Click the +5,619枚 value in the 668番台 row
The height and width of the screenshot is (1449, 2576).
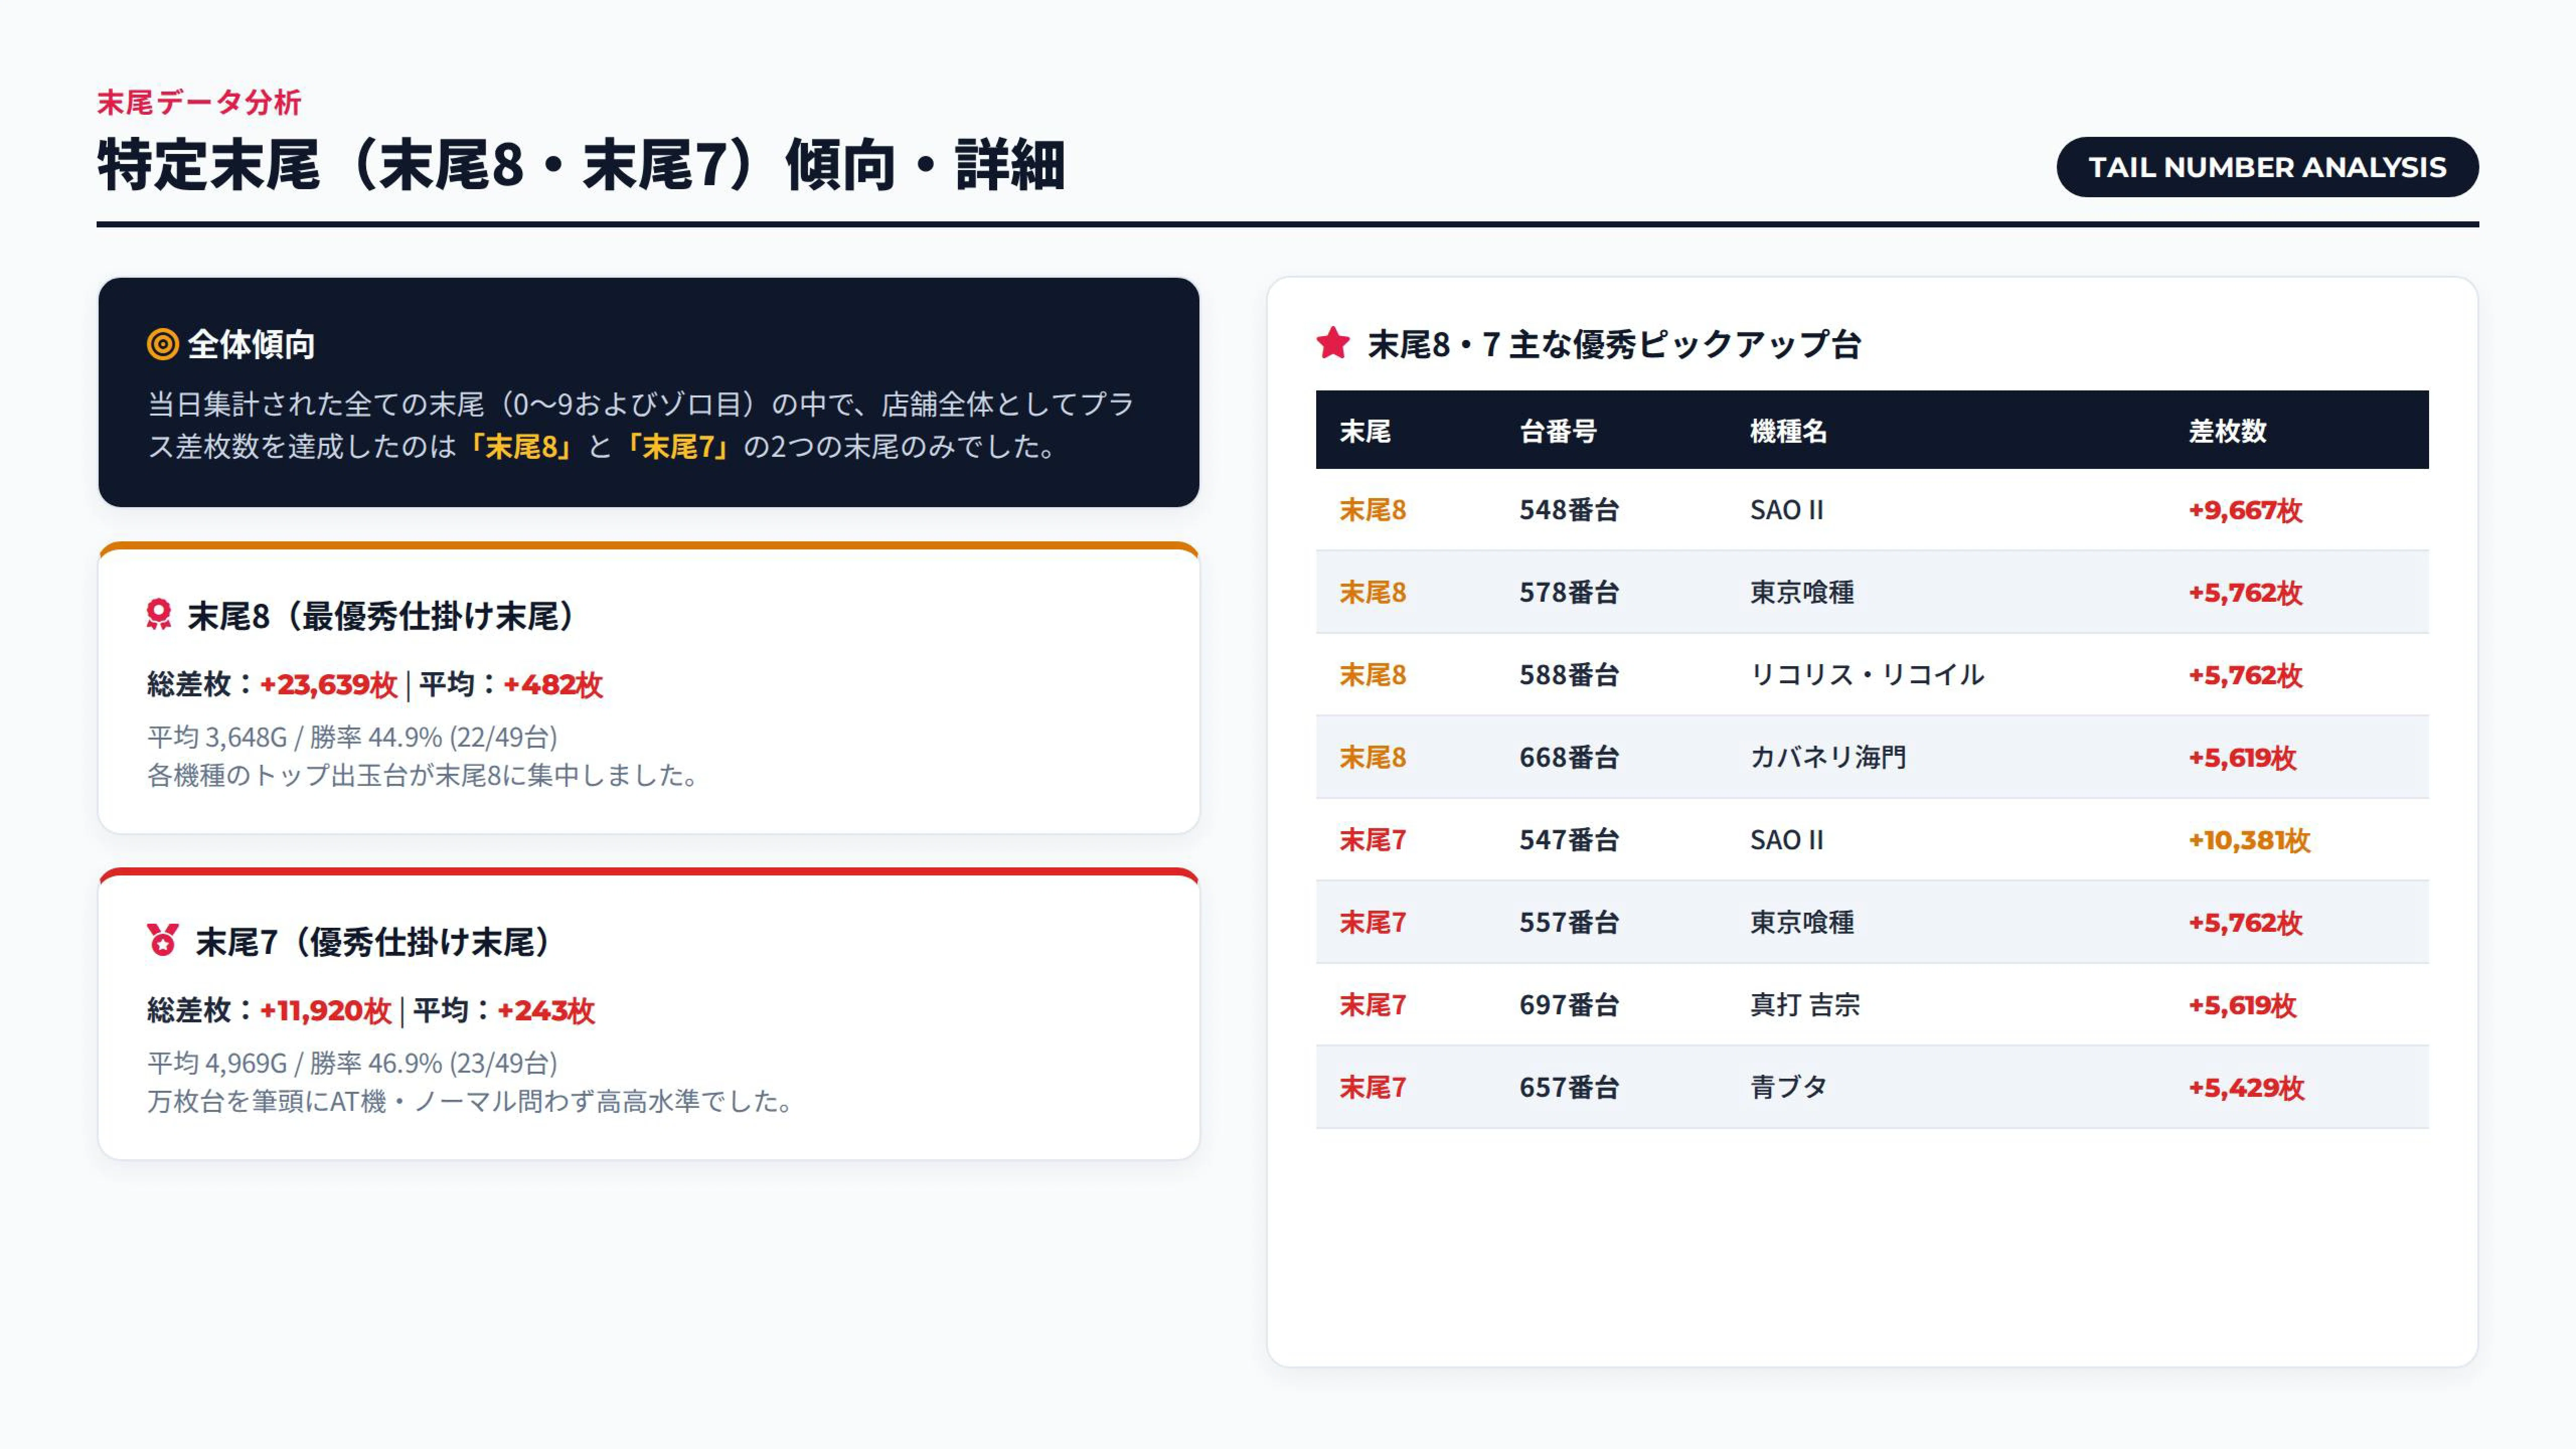click(2242, 757)
